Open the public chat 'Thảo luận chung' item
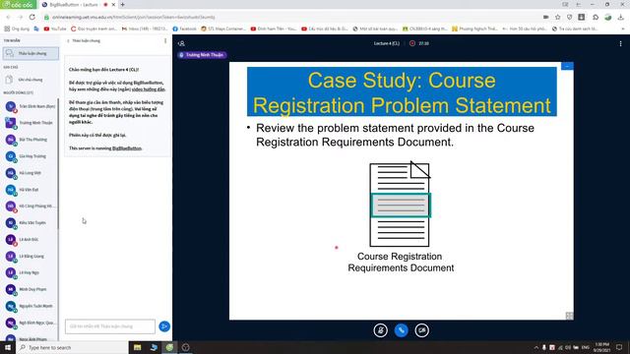The image size is (630, 354). pyautogui.click(x=31, y=53)
